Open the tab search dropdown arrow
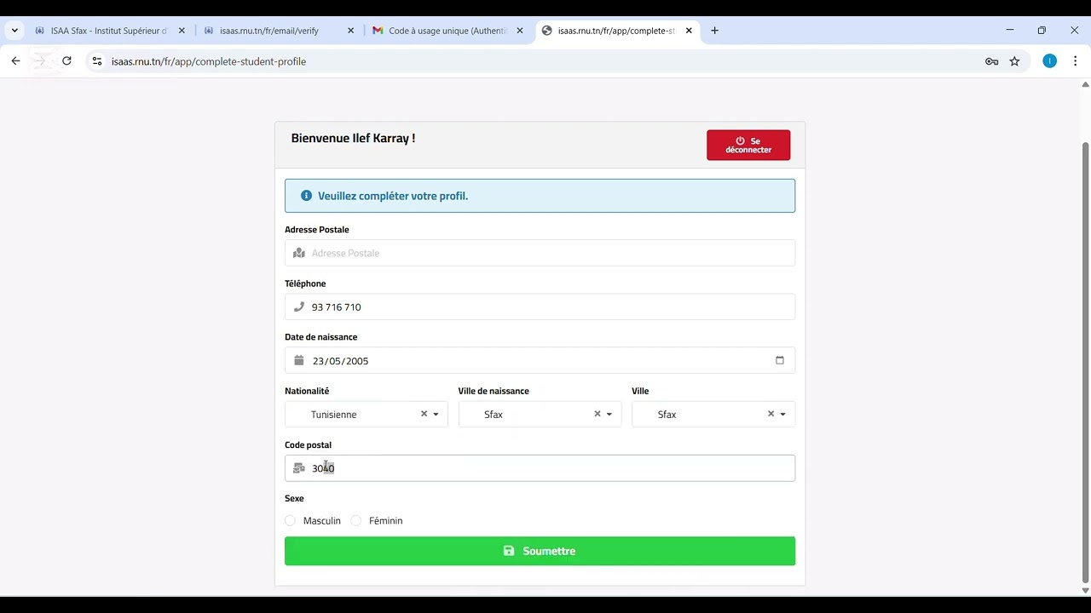 coord(14,31)
